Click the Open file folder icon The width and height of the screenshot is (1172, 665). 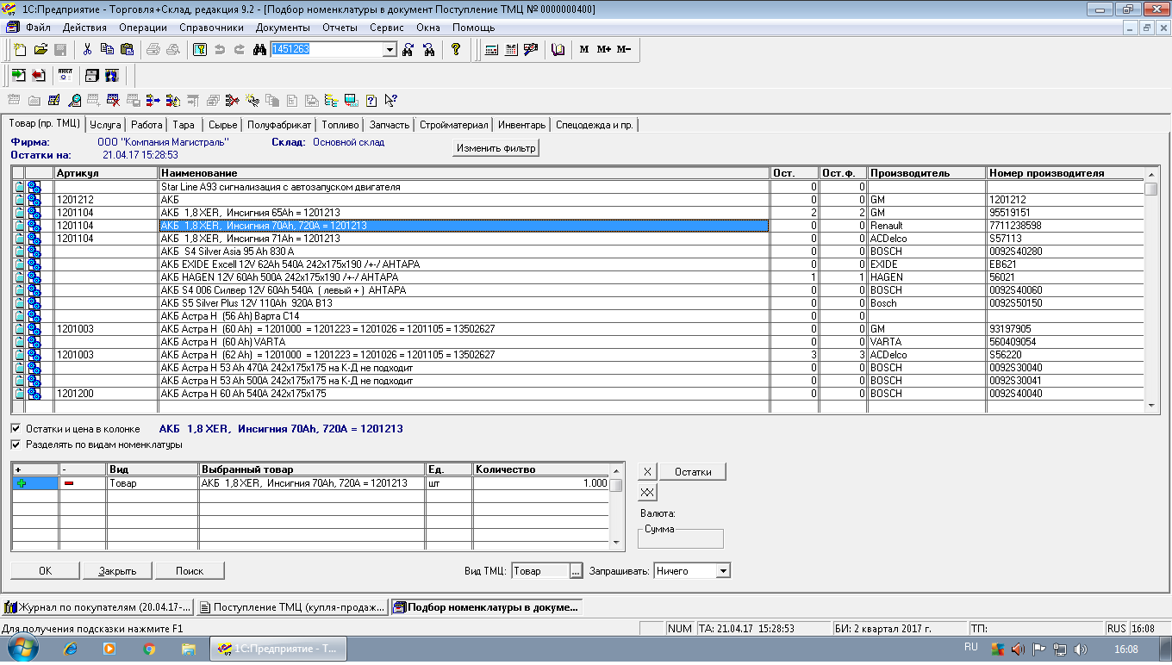(x=41, y=50)
